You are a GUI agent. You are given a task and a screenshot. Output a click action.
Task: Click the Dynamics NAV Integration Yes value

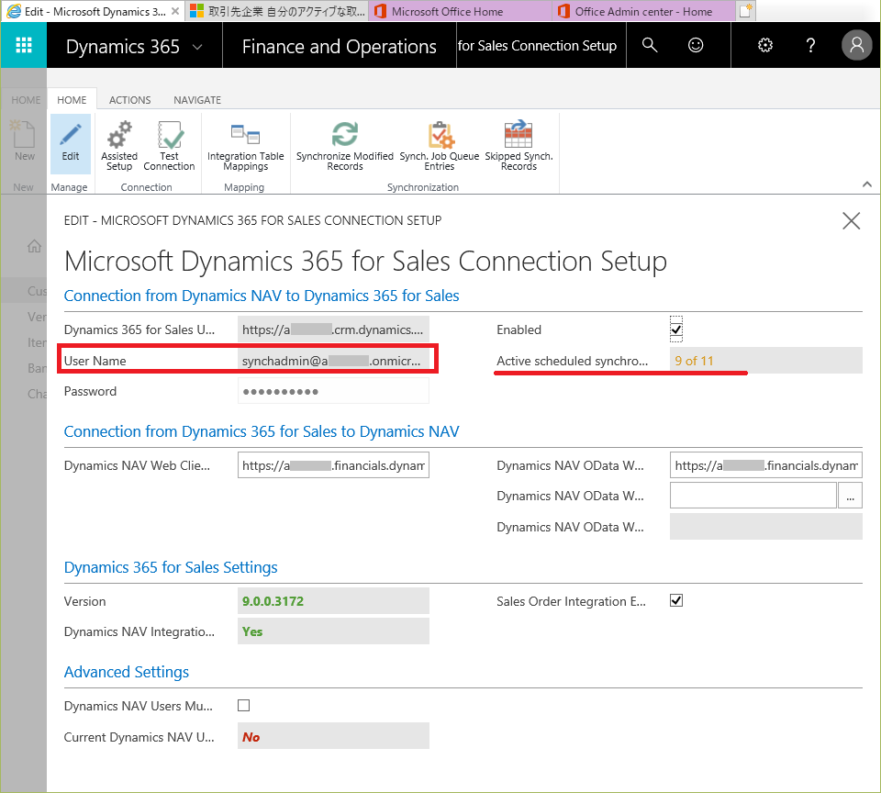[x=252, y=631]
